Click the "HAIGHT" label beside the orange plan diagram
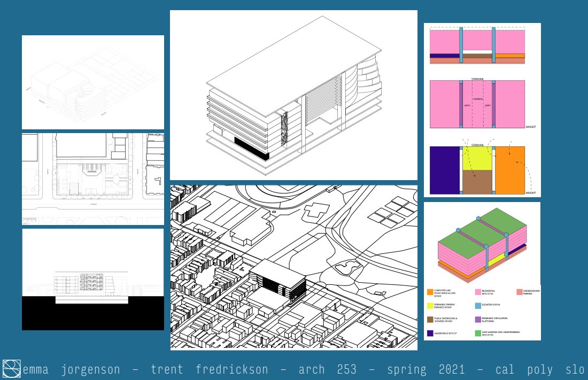 click(531, 193)
